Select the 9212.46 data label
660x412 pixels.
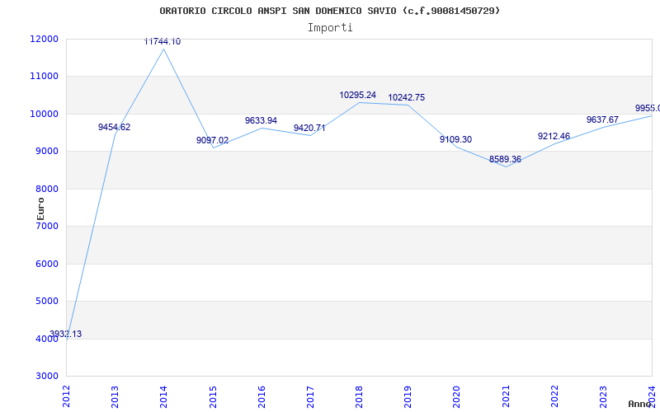554,136
